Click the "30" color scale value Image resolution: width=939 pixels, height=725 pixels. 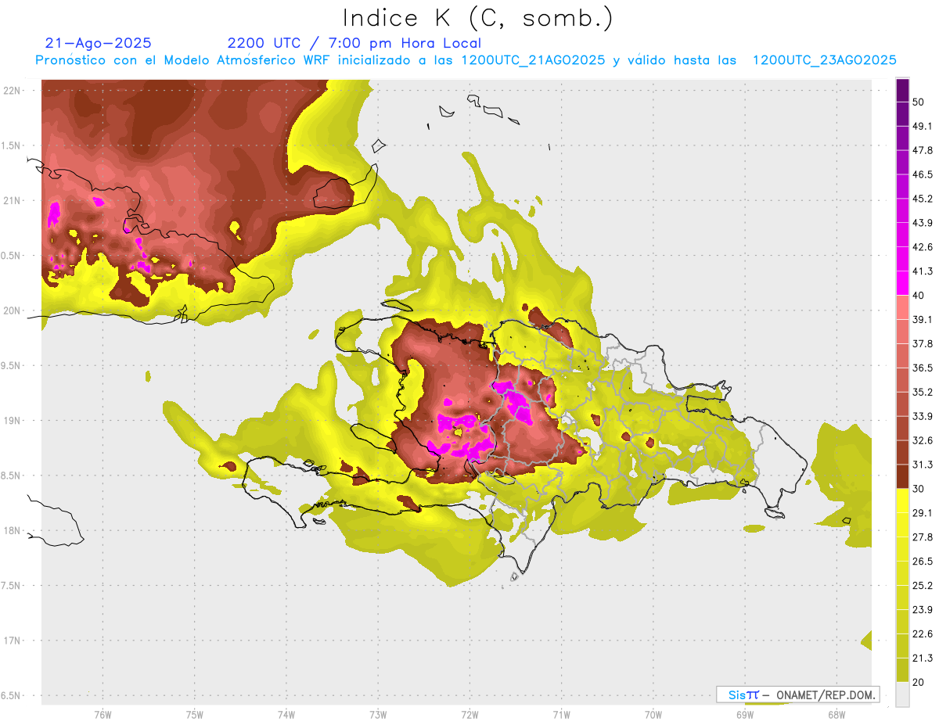pyautogui.click(x=919, y=489)
